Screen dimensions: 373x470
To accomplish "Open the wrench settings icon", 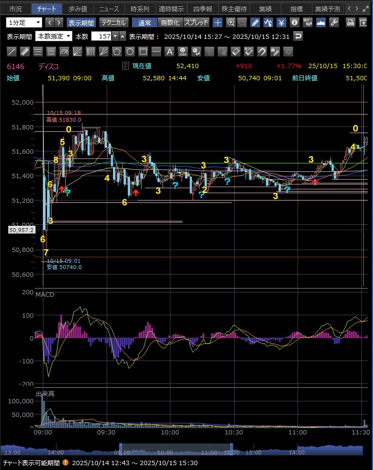I will point(334,22).
